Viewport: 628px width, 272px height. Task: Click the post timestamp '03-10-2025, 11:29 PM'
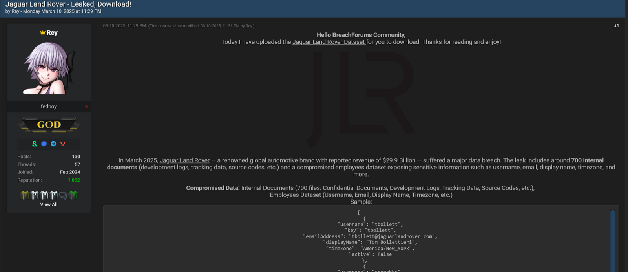(124, 26)
